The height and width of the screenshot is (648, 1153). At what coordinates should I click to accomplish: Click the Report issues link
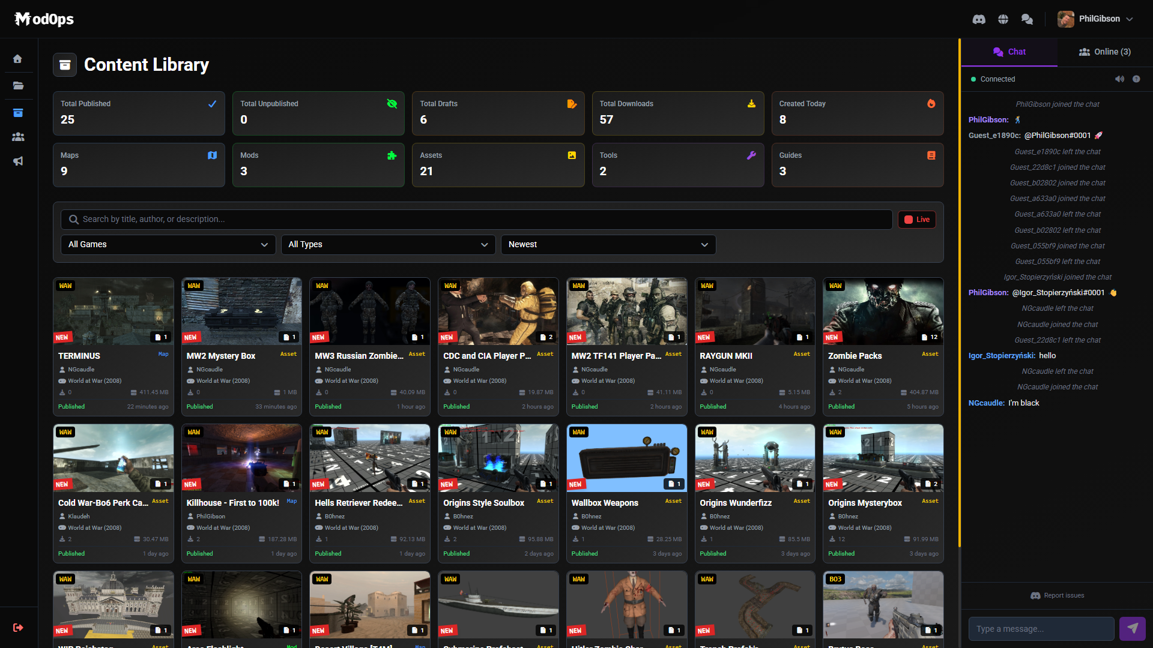point(1058,595)
